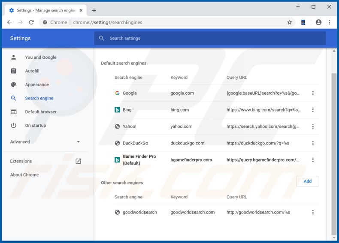Open the Chrome three-dot main menu

point(330,22)
